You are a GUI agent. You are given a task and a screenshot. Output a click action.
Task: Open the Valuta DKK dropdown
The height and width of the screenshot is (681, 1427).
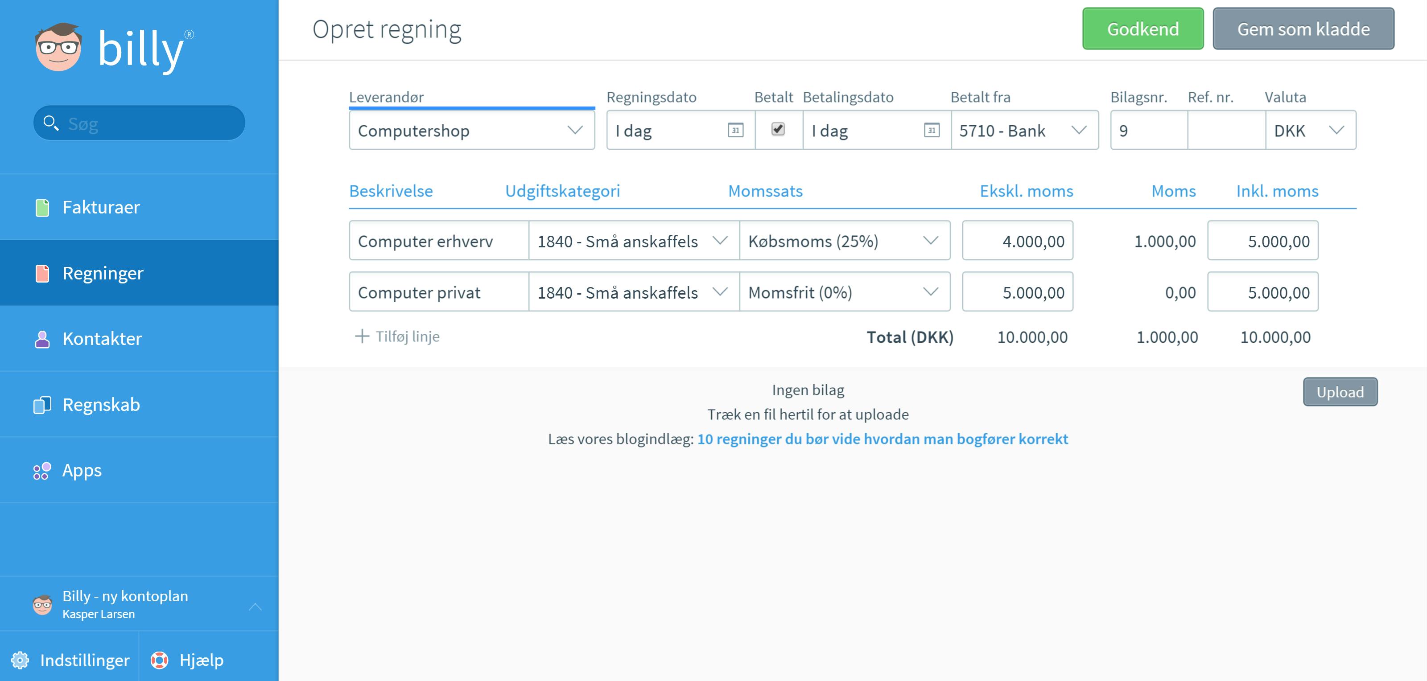[x=1311, y=130]
